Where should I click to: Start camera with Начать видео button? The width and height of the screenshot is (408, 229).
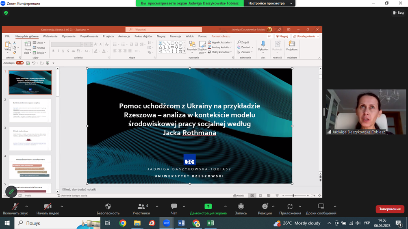[x=48, y=209]
